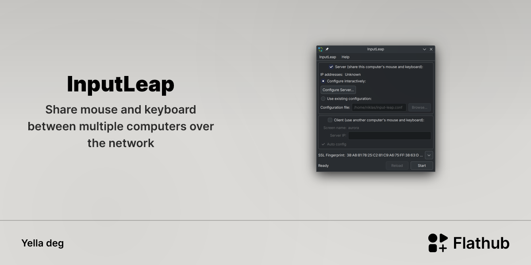The height and width of the screenshot is (265, 531).
Task: Click the Start button
Action: click(x=422, y=166)
